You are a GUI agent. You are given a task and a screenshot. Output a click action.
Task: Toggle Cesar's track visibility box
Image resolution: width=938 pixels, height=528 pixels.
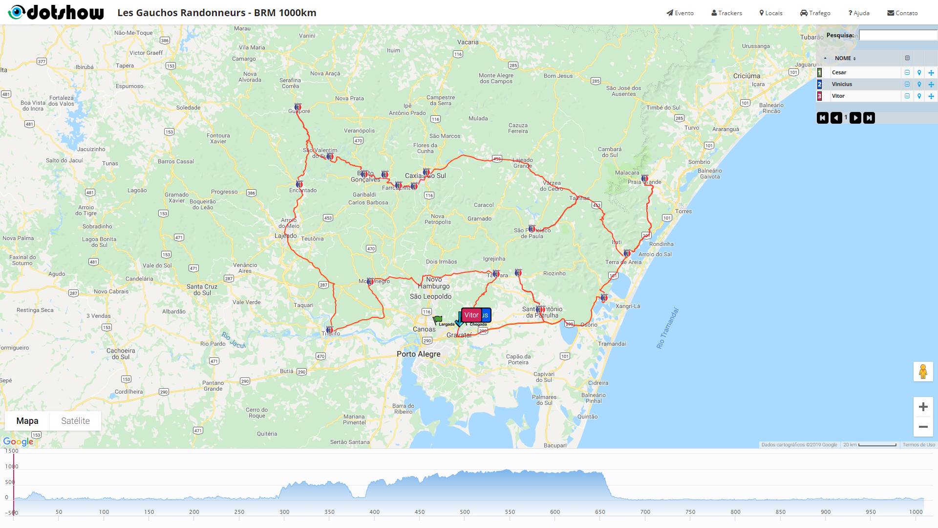point(907,72)
